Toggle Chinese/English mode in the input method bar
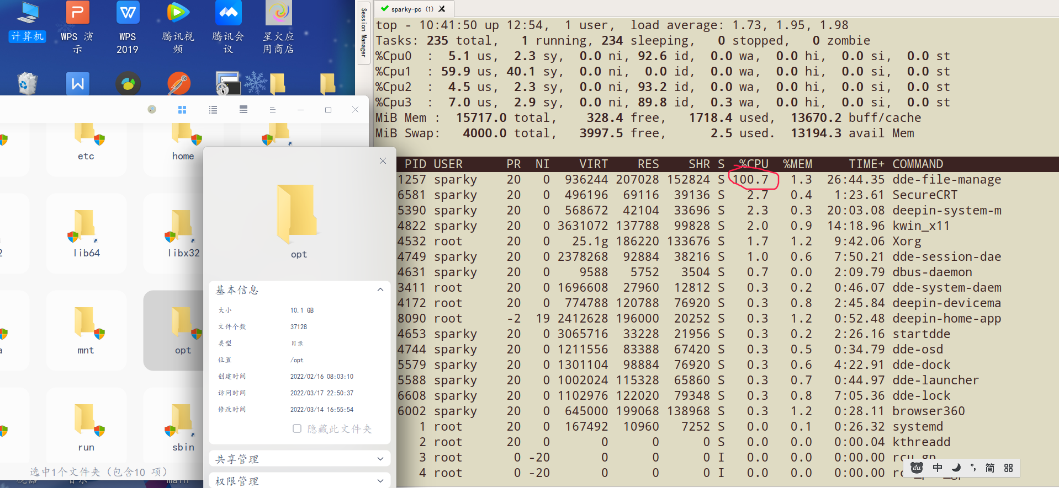1059x488 pixels. pos(938,468)
